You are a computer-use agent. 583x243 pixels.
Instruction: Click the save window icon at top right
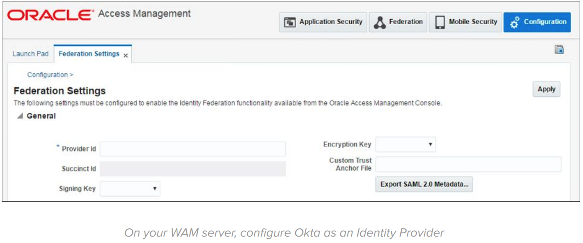[559, 50]
